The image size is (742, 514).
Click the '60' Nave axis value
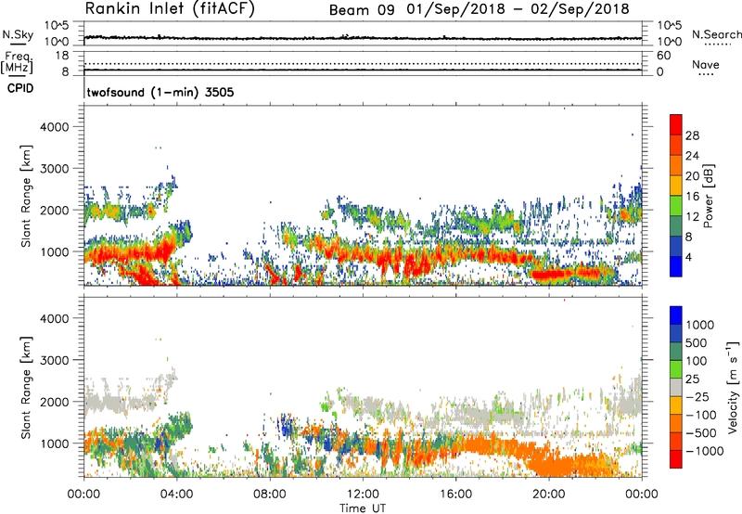pos(663,56)
